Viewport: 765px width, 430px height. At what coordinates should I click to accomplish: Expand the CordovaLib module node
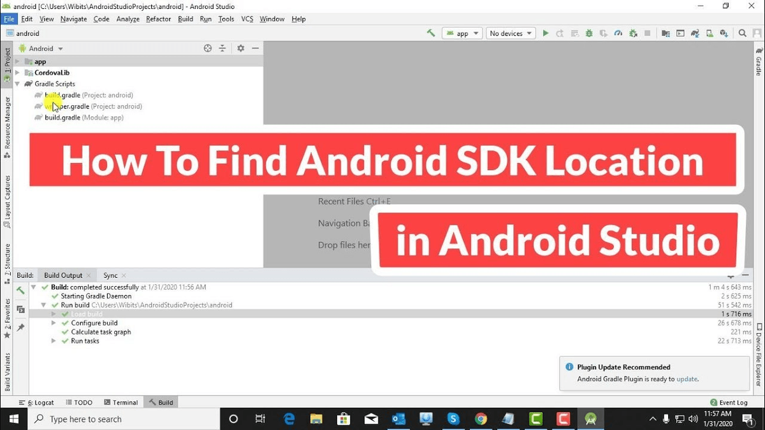coord(18,73)
